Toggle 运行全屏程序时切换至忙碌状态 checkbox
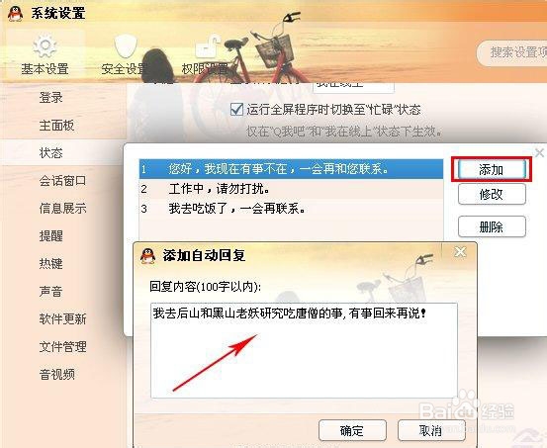 tap(236, 110)
